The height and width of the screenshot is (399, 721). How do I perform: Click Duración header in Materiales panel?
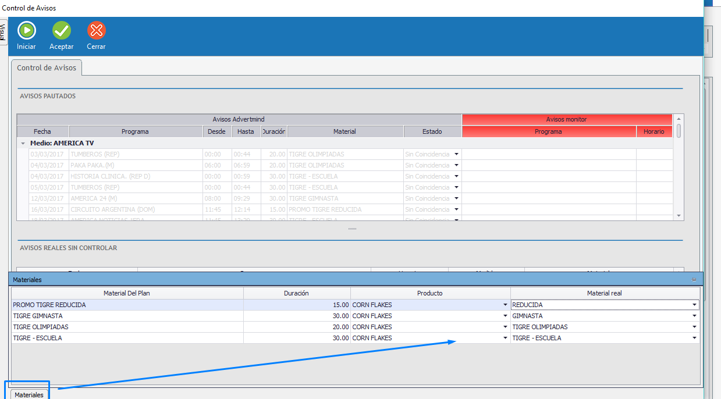click(297, 293)
